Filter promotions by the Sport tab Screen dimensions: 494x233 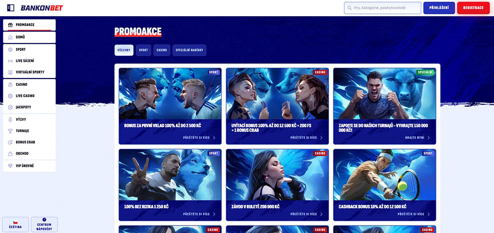pos(143,50)
